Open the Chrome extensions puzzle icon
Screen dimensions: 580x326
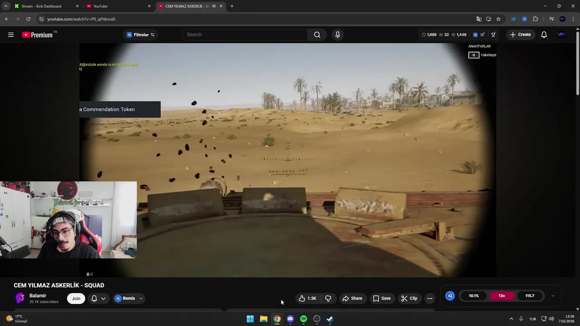536,19
